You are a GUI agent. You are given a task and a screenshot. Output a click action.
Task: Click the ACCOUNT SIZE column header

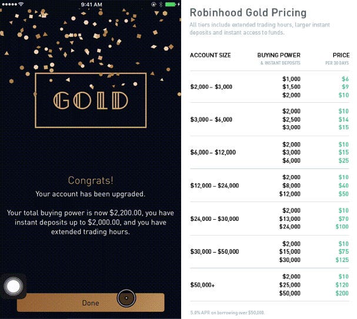(x=211, y=55)
